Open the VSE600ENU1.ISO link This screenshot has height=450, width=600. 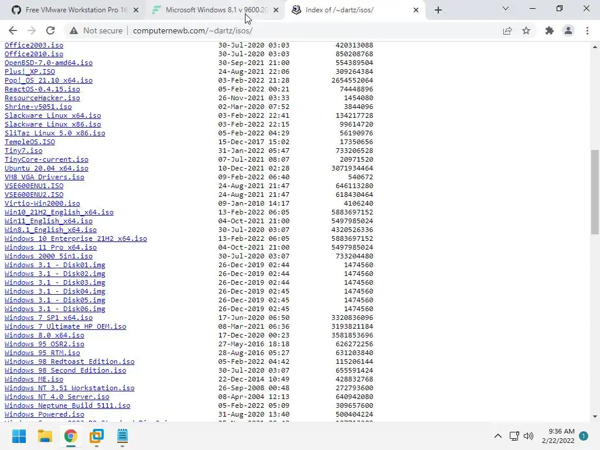click(34, 186)
